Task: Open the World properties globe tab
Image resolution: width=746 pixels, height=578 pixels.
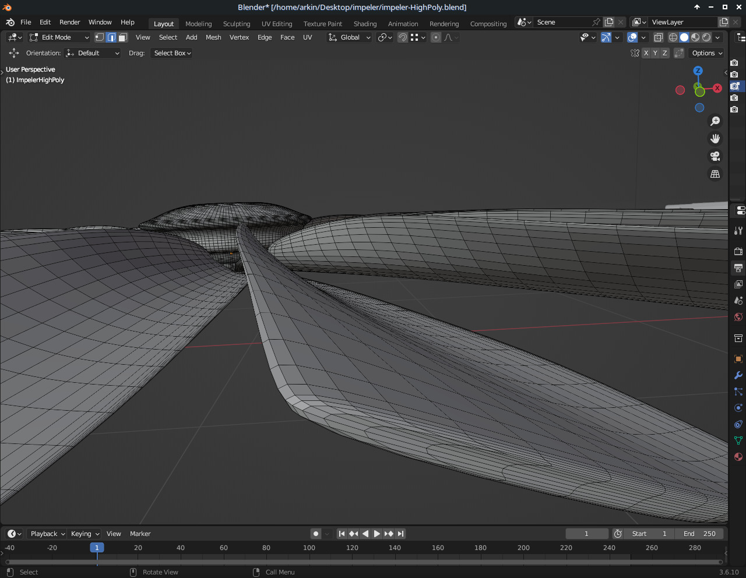Action: [738, 317]
